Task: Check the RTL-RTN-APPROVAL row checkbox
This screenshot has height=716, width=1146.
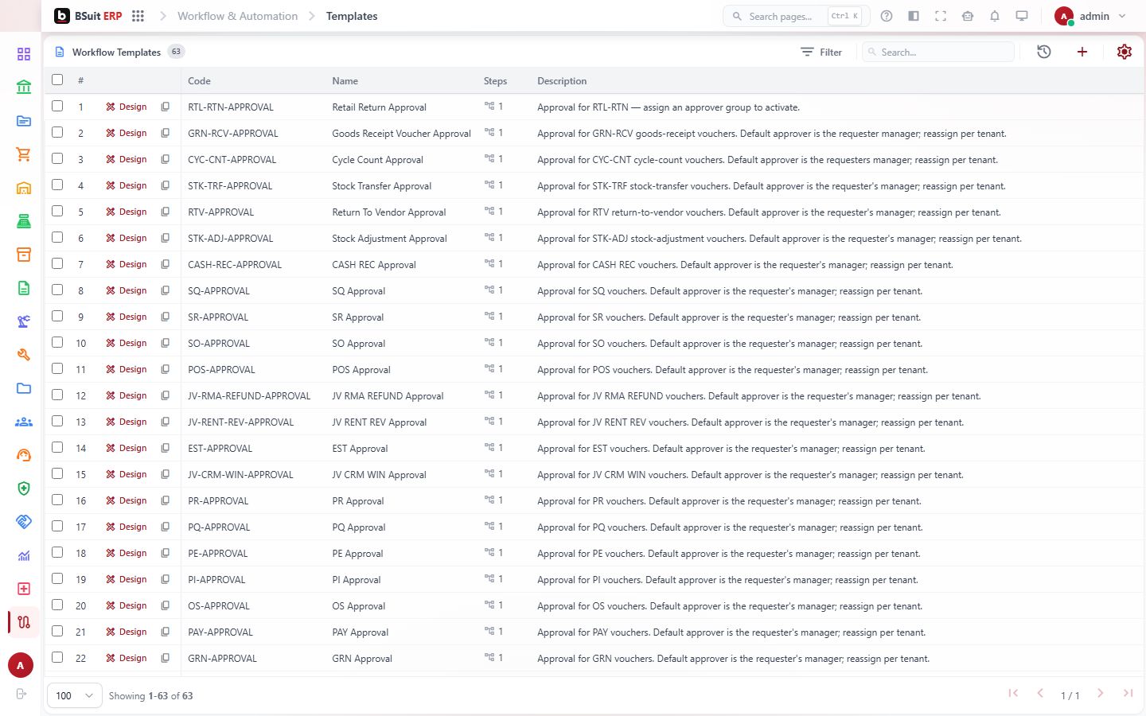Action: (x=57, y=106)
